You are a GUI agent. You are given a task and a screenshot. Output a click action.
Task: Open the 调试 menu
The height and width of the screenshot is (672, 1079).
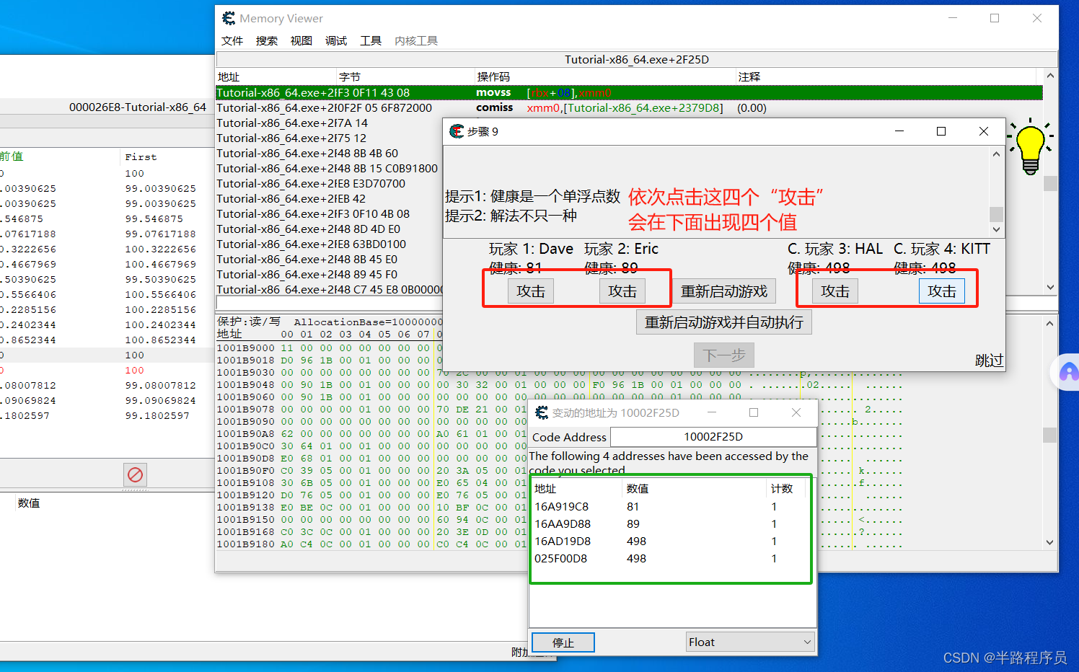[x=336, y=40]
